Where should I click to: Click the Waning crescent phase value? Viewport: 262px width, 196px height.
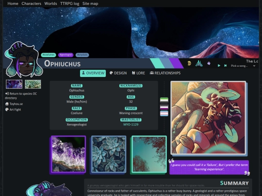pyautogui.click(x=131, y=113)
